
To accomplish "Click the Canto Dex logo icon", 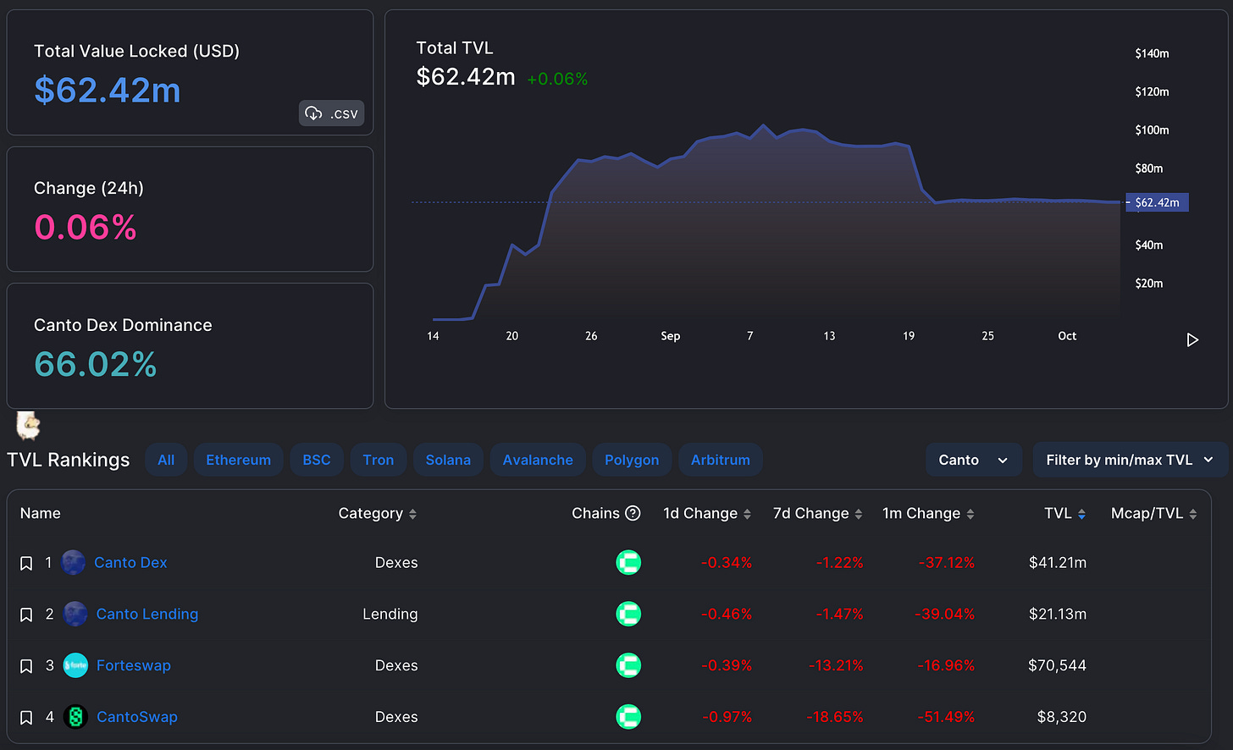I will pos(74,562).
